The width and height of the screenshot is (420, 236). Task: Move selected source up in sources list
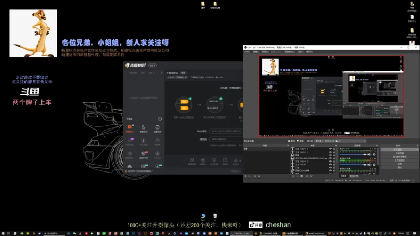point(307,176)
